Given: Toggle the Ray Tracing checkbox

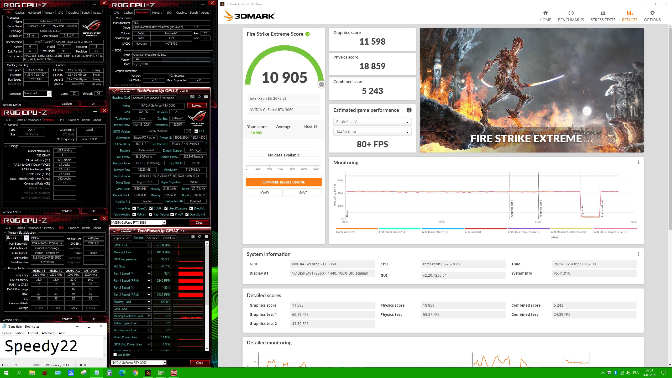Looking at the screenshot, I should coord(151,214).
